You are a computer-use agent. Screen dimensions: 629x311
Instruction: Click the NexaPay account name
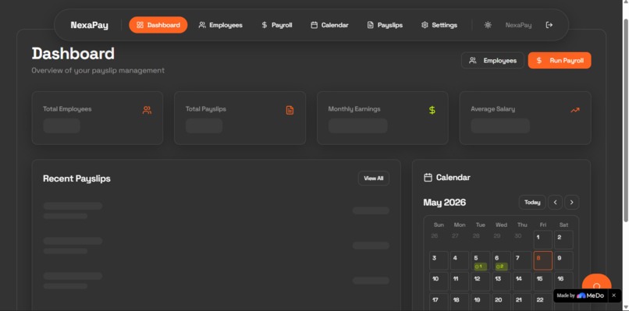click(518, 25)
